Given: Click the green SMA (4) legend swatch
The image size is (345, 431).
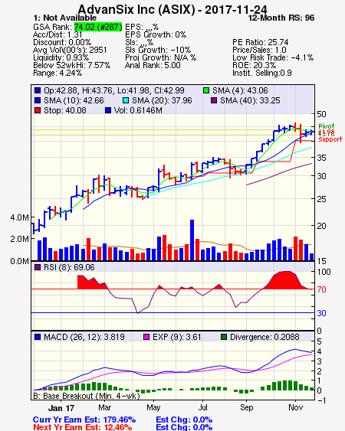Looking at the screenshot, I should point(206,90).
